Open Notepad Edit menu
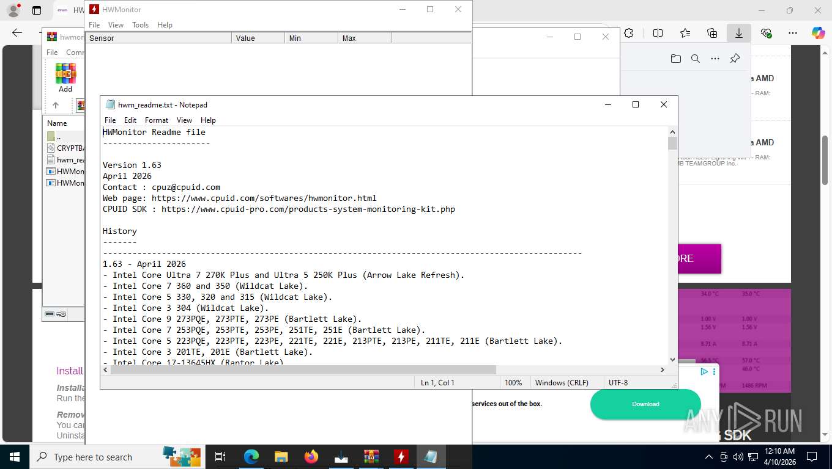 pyautogui.click(x=130, y=120)
